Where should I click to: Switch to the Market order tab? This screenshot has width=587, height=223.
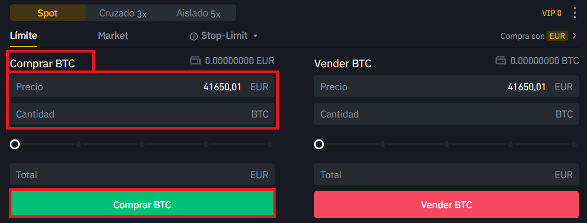click(x=113, y=36)
